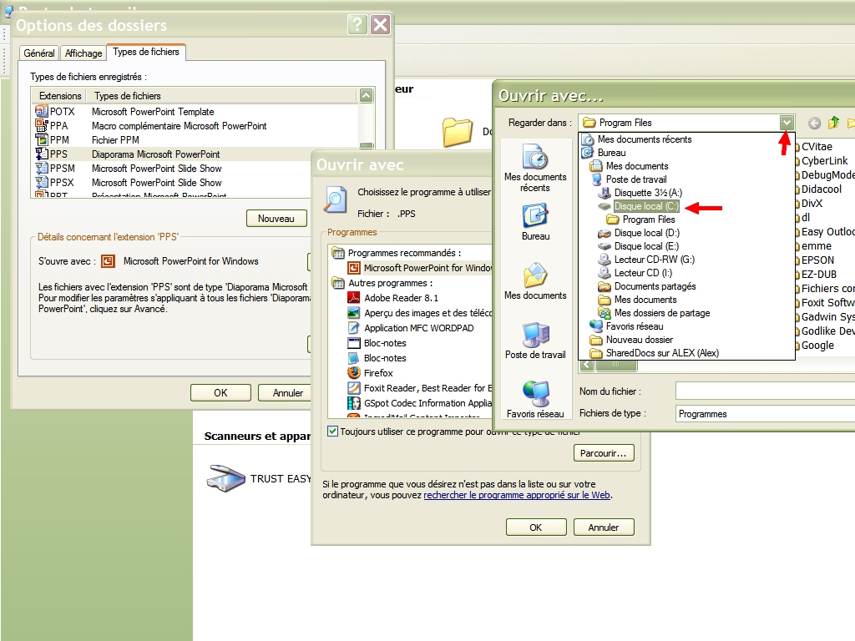Expand the 'Regarder dans' dropdown arrow
The height and width of the screenshot is (641, 855).
click(x=786, y=123)
